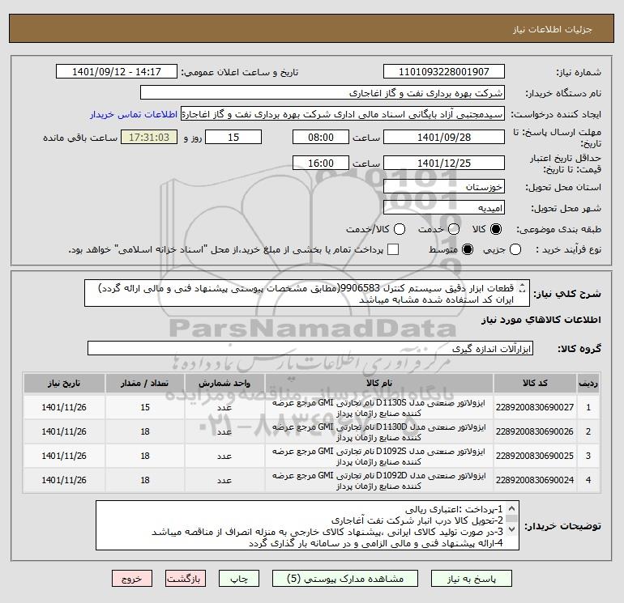This screenshot has height=603, width=624.
Task: Open the اطلاعات تماس خریدار link
Action: [134, 114]
